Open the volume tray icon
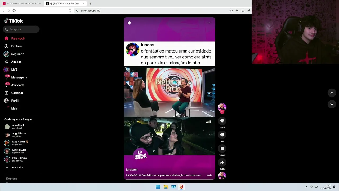Image resolution: width=339 pixels, height=191 pixels. pyautogui.click(x=316, y=187)
